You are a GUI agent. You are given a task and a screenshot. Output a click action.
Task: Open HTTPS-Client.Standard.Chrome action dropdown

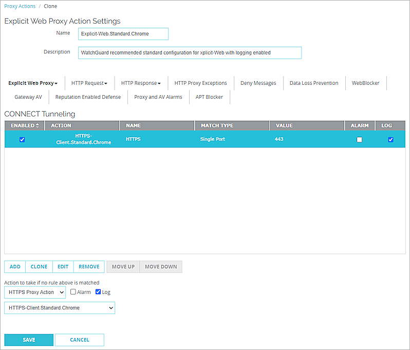60,308
